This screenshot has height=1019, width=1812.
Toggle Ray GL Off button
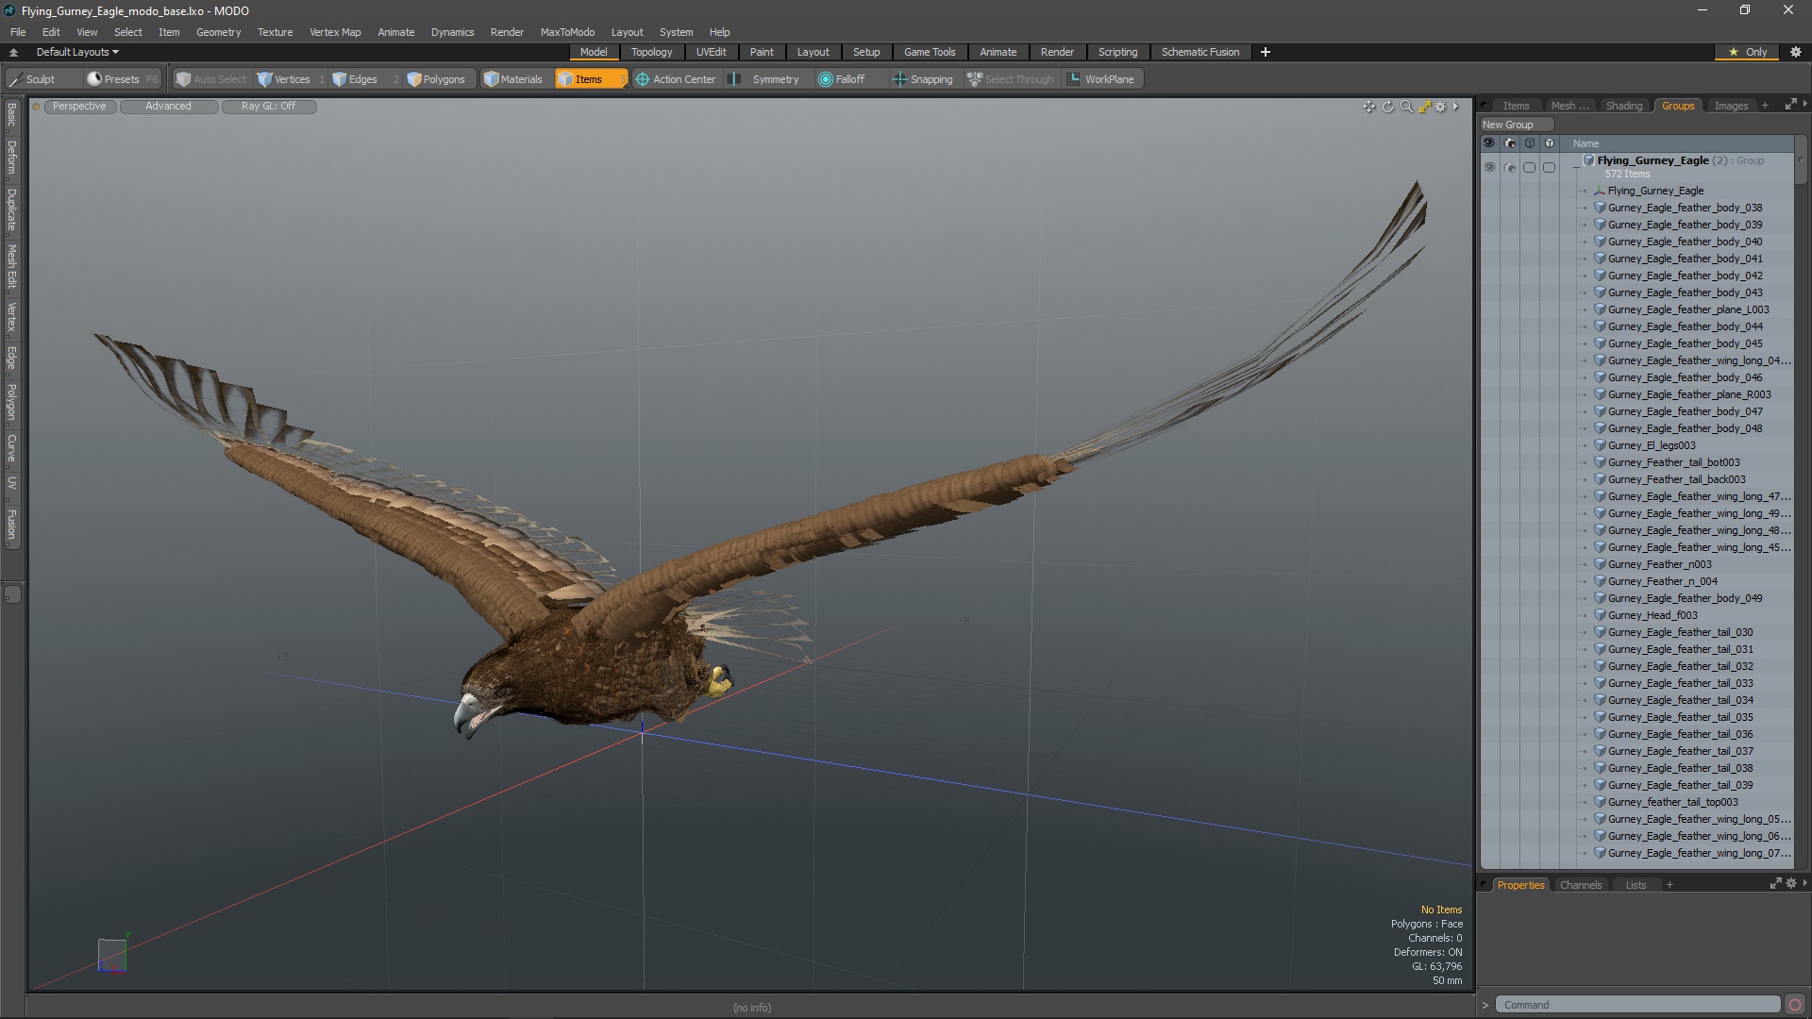click(268, 107)
